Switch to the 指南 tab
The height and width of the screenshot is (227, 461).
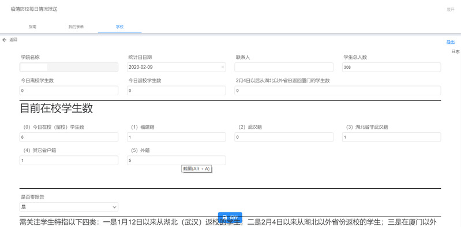click(x=33, y=27)
